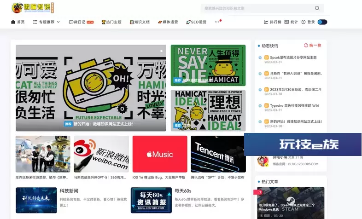Click the 马斯克请愿叫停GPT-5 article title
The height and width of the screenshot is (219, 362).
[x=100, y=178]
